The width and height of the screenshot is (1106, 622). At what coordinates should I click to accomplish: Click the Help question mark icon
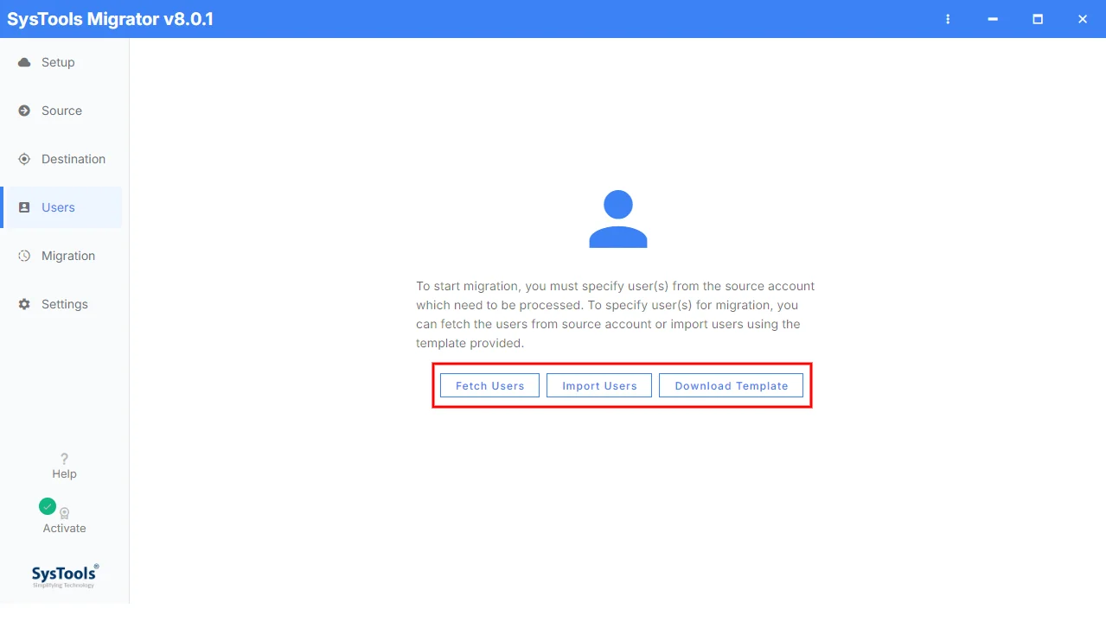(64, 459)
